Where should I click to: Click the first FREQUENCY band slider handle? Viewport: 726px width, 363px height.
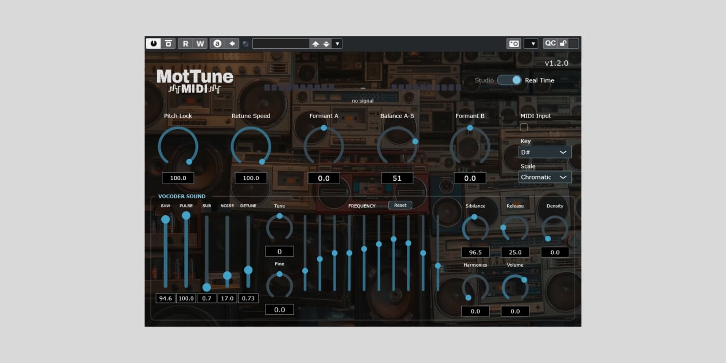pyautogui.click(x=305, y=271)
